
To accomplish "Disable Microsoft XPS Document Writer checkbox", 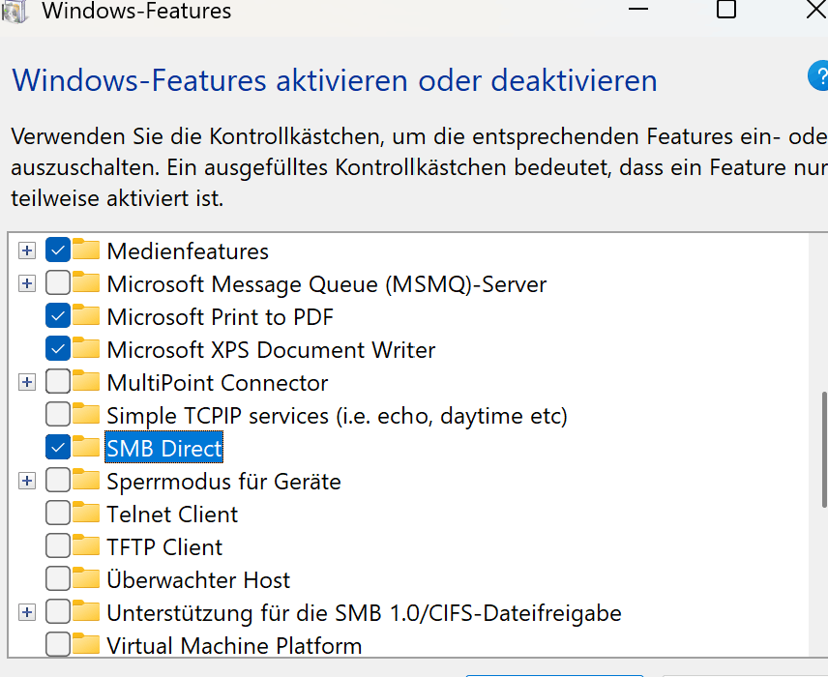I will [58, 349].
